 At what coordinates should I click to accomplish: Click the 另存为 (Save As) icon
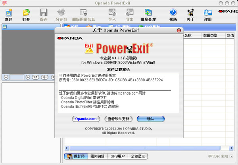(x=62, y=14)
